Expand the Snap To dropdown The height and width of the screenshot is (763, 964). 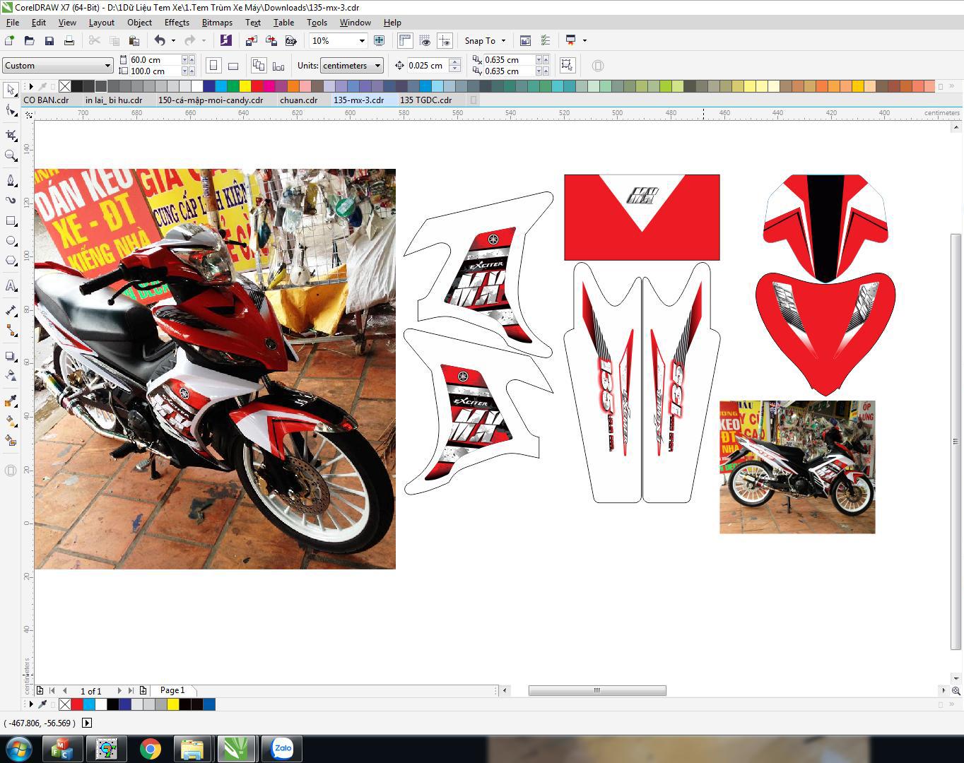click(x=503, y=41)
